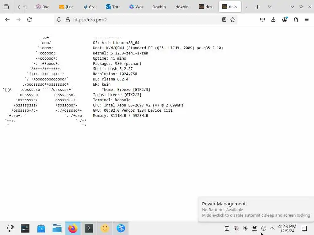Click the Show Desktop button
The width and height of the screenshot is (314, 235).
pyautogui.click(x=304, y=228)
